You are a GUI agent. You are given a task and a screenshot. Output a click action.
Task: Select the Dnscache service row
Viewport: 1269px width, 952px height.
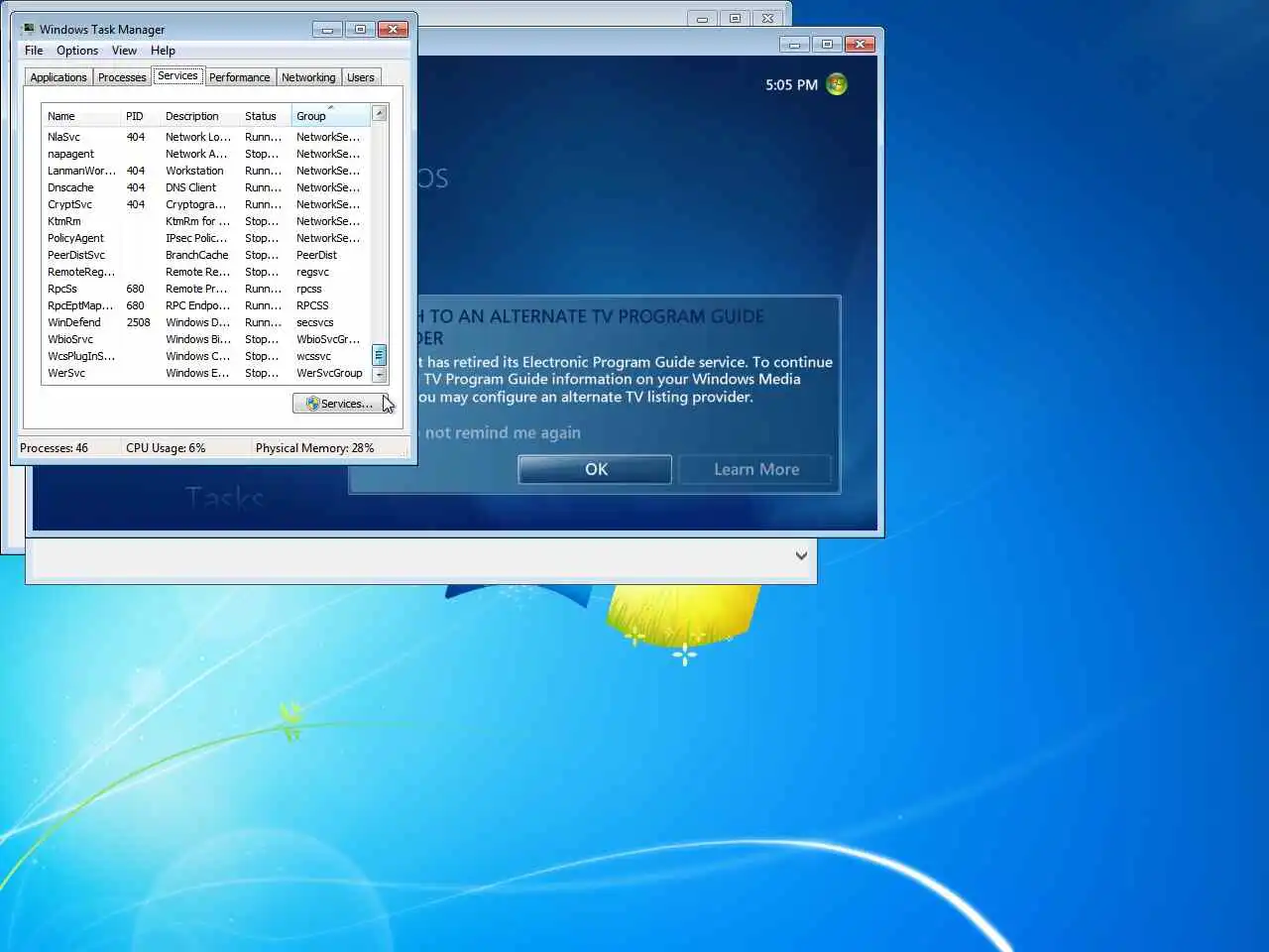point(205,187)
